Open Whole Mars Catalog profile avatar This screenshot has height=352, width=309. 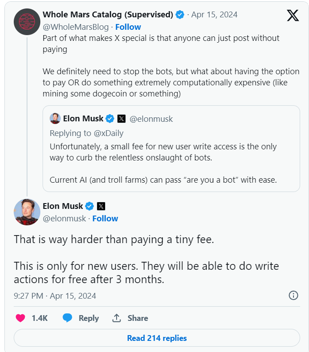(27, 22)
